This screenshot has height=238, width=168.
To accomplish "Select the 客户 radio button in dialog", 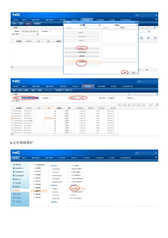I will pos(83,28).
